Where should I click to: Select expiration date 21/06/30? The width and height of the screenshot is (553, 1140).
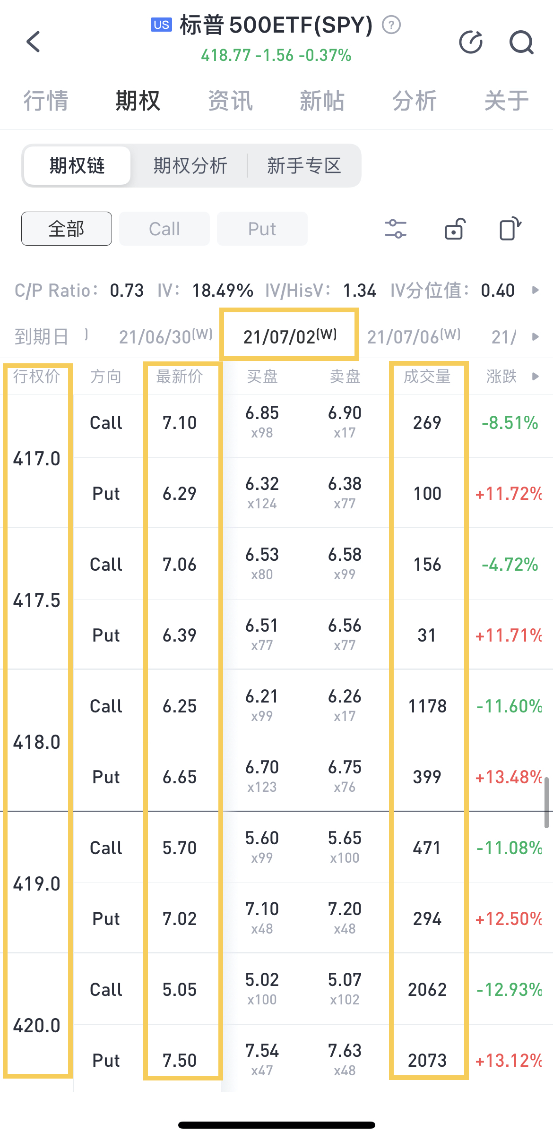point(165,337)
